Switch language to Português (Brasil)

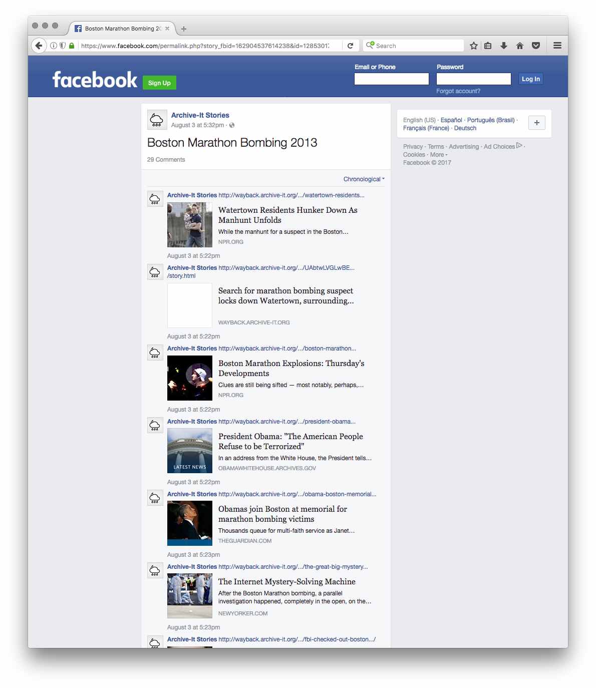491,120
